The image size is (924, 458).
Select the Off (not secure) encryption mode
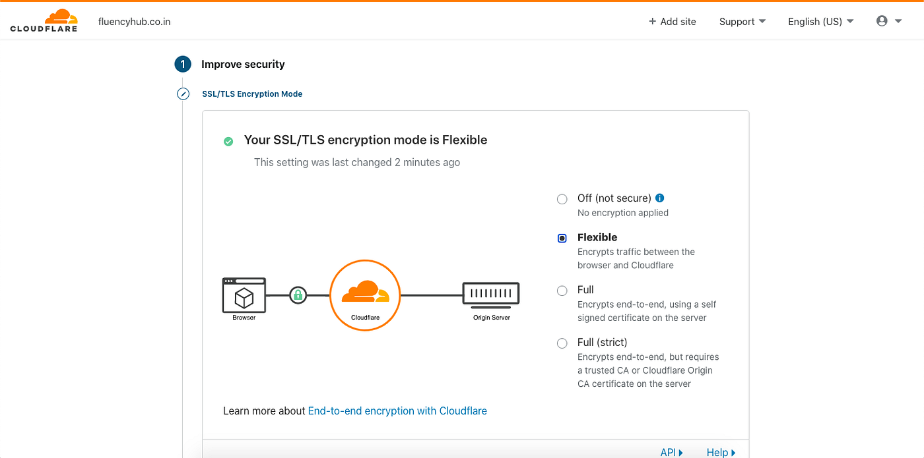(562, 198)
